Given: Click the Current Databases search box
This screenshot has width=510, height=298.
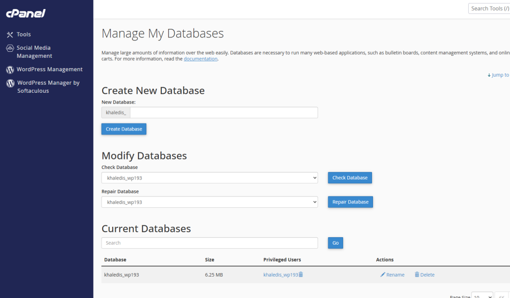Looking at the screenshot, I should pyautogui.click(x=209, y=243).
